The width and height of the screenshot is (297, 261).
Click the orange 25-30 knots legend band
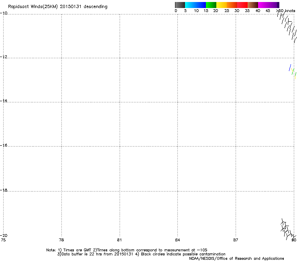(232, 5)
